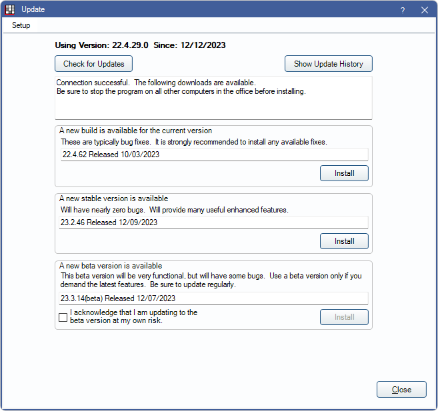438x411 pixels.
Task: Click the title bar help question mark
Action: (x=403, y=10)
